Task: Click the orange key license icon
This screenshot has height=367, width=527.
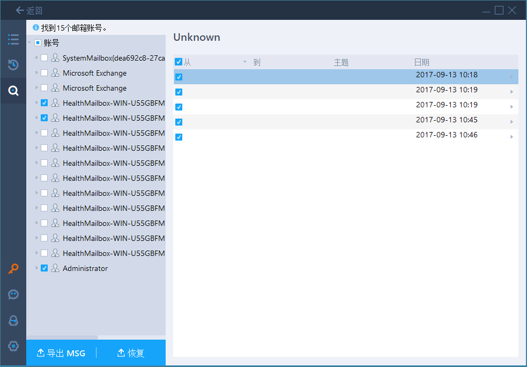Action: (x=13, y=269)
